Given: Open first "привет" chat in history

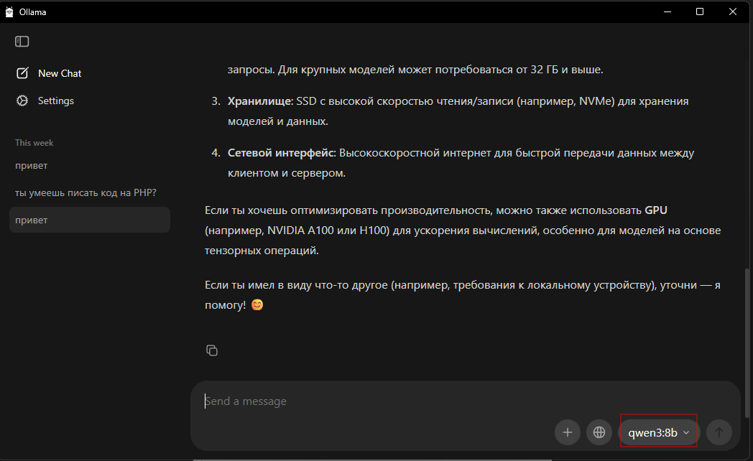Looking at the screenshot, I should click(32, 166).
